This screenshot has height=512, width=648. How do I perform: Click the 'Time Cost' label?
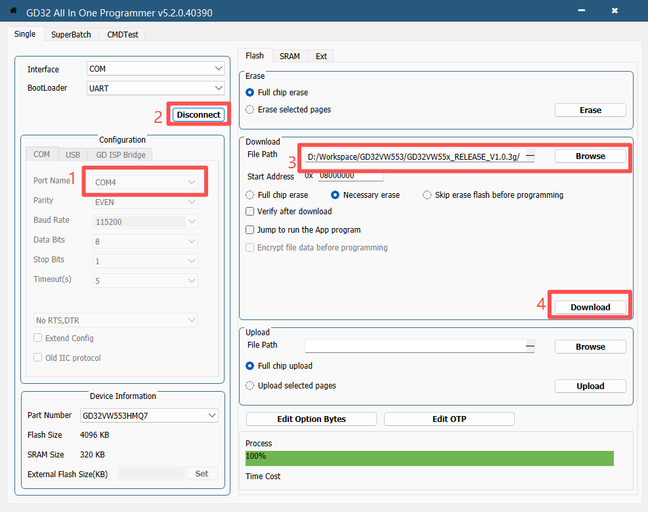263,477
